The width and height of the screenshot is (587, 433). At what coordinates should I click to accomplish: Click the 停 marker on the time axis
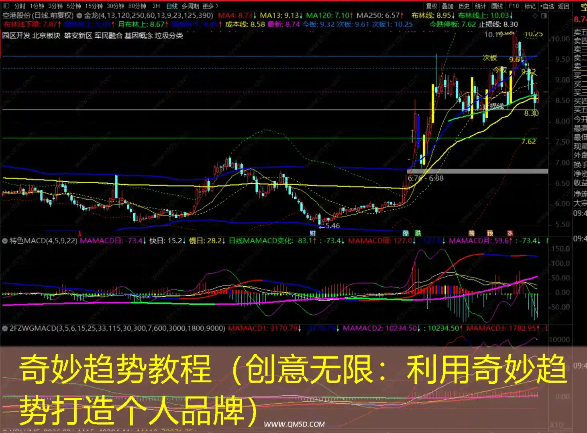pyautogui.click(x=406, y=233)
